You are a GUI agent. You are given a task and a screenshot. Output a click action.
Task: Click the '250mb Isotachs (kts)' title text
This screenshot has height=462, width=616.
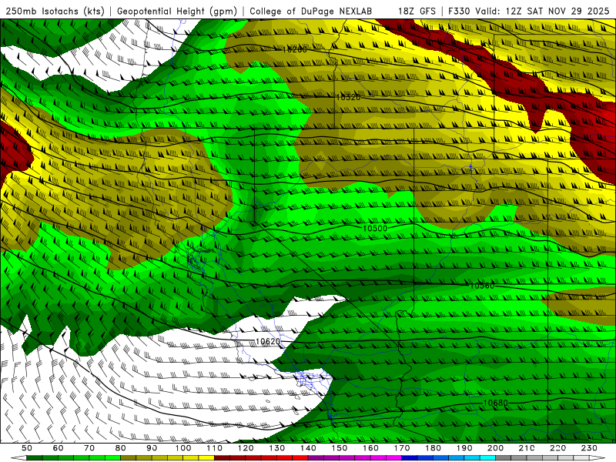55,11
